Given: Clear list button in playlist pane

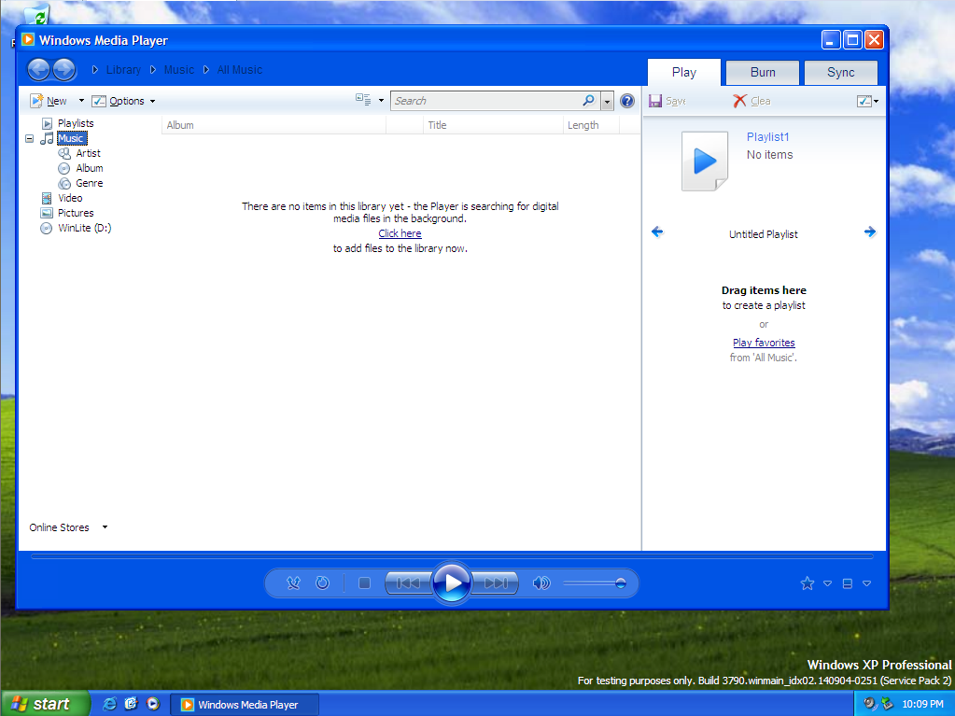Looking at the screenshot, I should [x=751, y=101].
